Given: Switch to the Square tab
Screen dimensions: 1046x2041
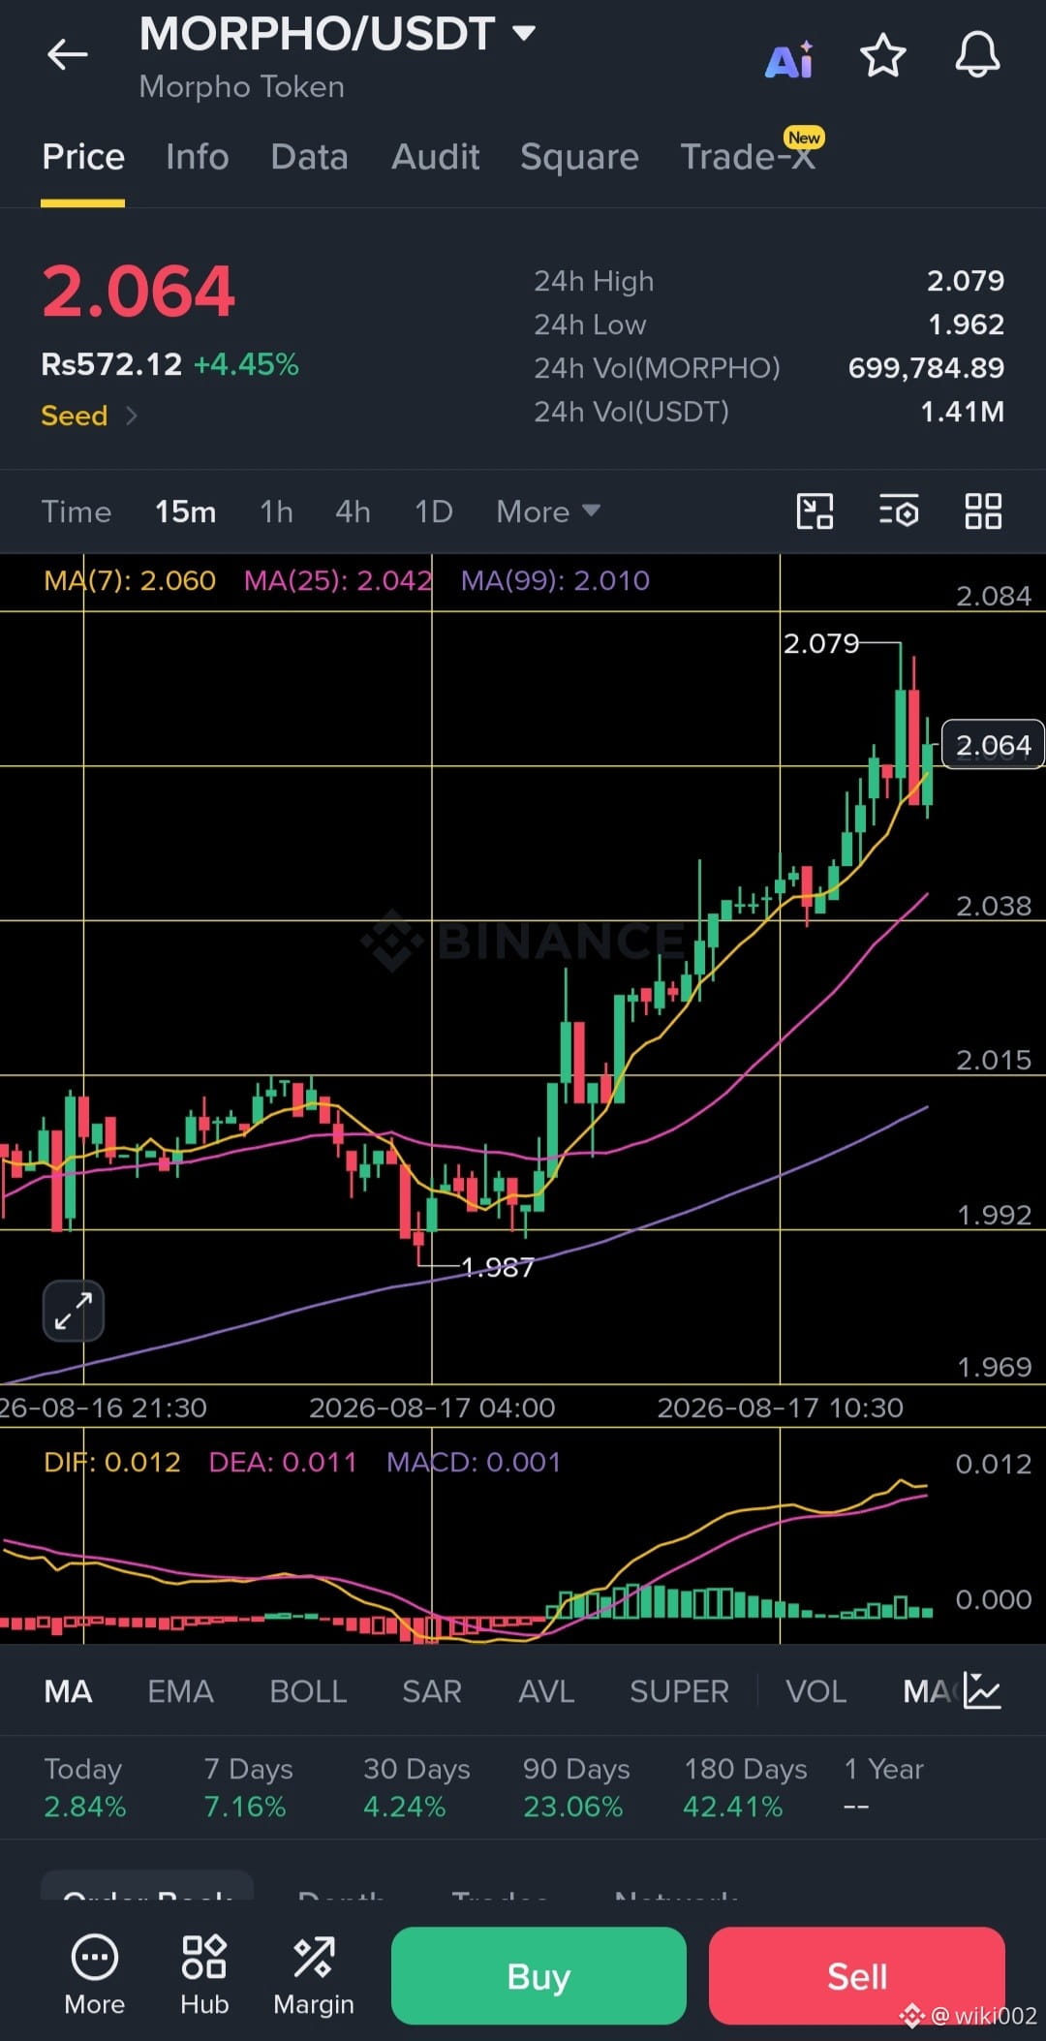Looking at the screenshot, I should click(x=579, y=157).
